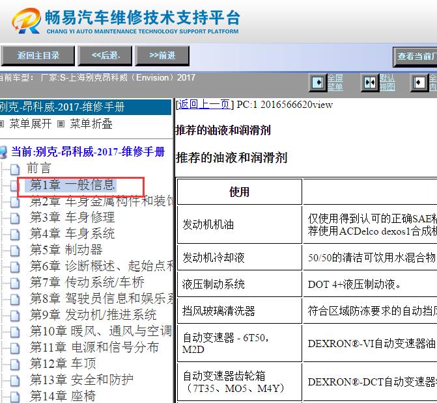Select the 液压制动系统 table cell
Viewport: 437px width, 403px height.
coord(240,284)
